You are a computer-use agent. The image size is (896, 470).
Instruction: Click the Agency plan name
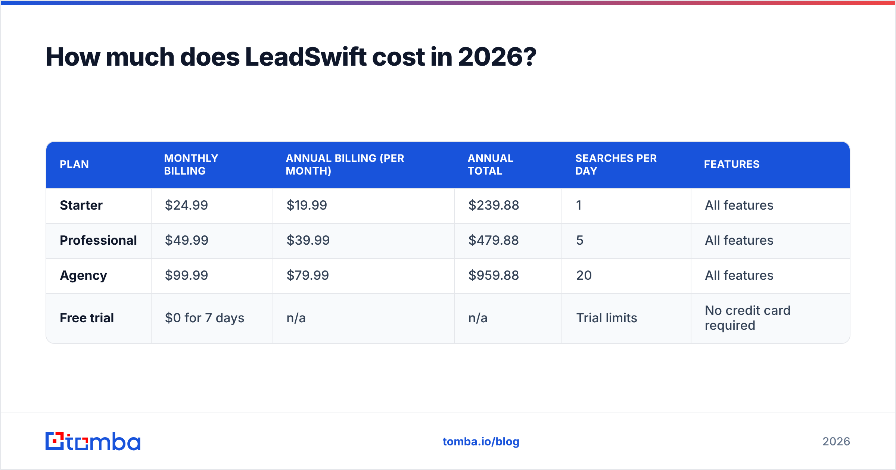coord(83,276)
